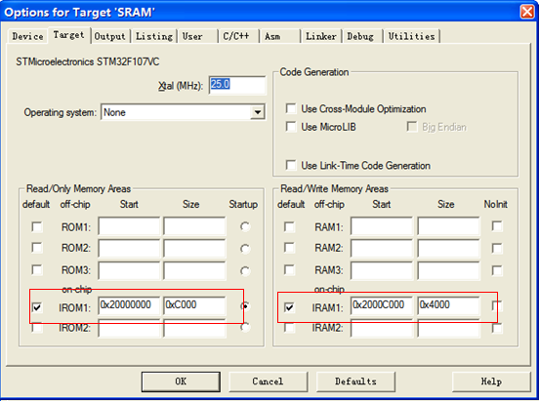Uncheck the IROM1 default checkbox
The image size is (539, 401).
[37, 307]
